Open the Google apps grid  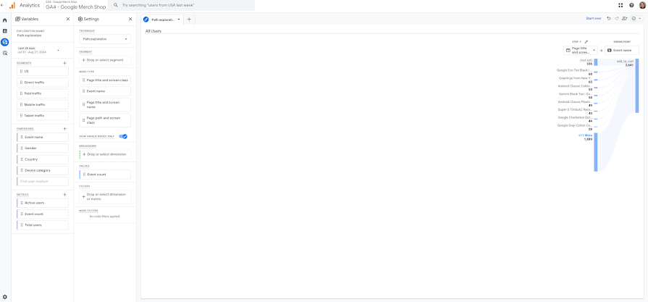tap(620, 5)
